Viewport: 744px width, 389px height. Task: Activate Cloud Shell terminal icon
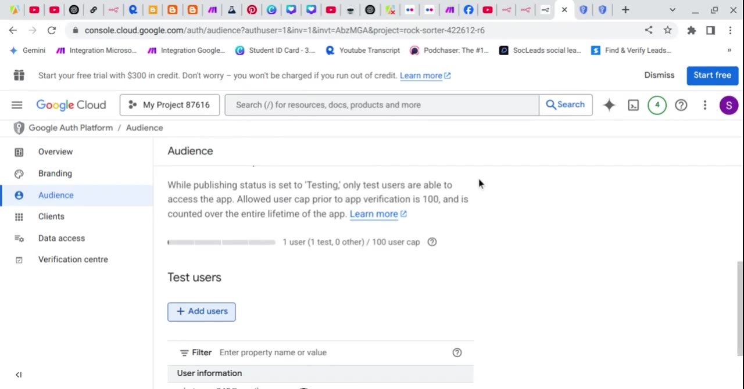pyautogui.click(x=633, y=105)
